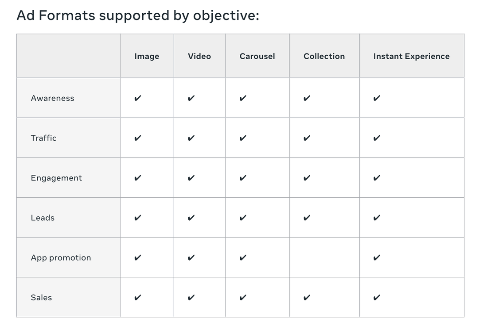Click the Image column header
The height and width of the screenshot is (330, 483).
pos(147,56)
